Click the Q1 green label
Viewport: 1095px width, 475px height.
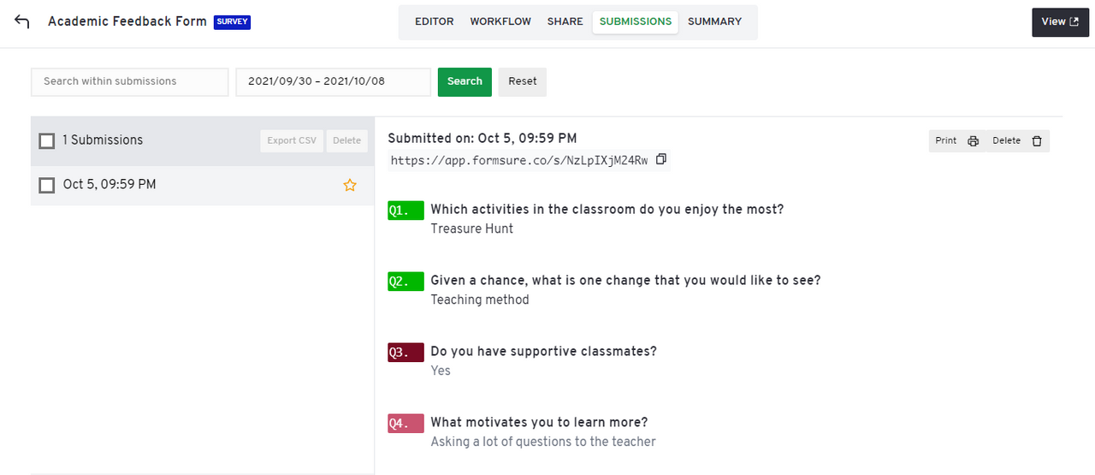(405, 211)
